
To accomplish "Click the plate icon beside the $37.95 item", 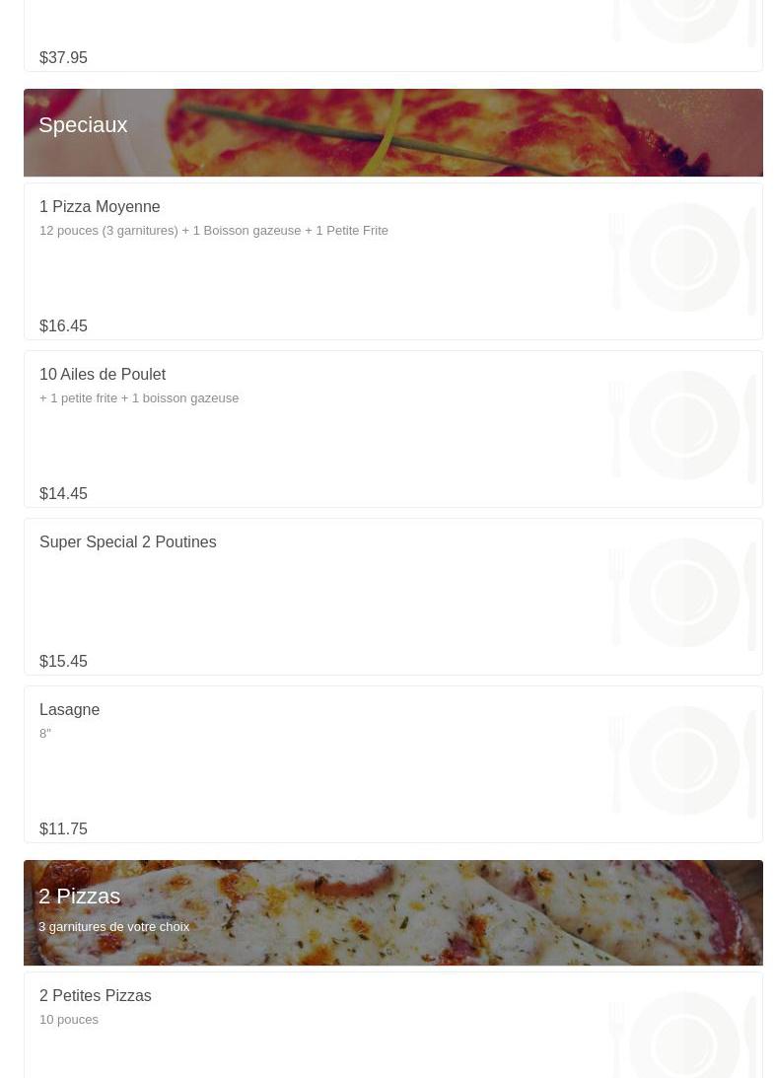I will tap(683, 22).
